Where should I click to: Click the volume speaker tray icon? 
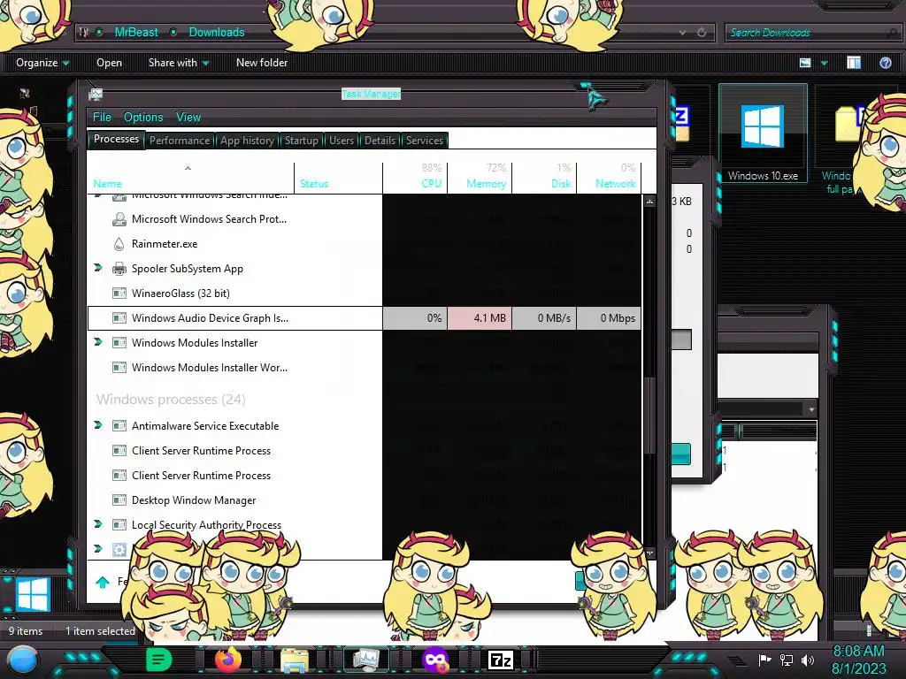click(x=807, y=660)
